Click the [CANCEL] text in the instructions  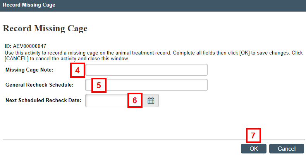tap(17, 59)
